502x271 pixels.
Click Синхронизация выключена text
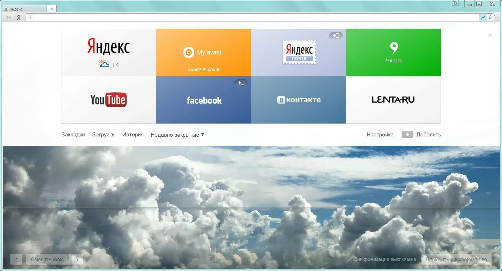click(385, 259)
